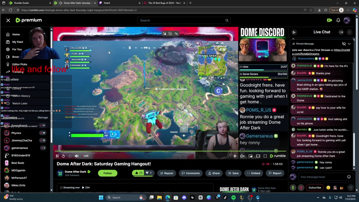Click the Subscribe button in chat
Image resolution: width=359 pixels, height=202 pixels.
pos(315,188)
